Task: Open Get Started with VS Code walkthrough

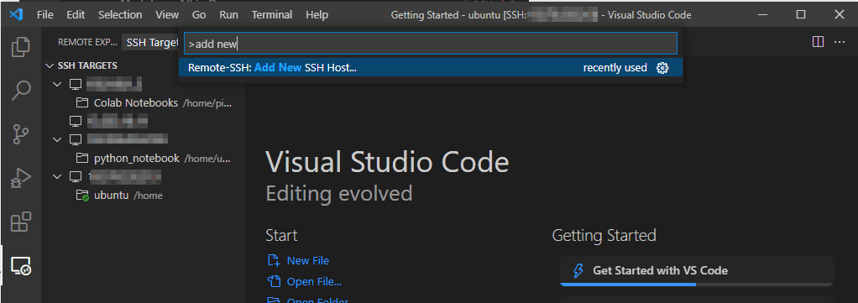Action: click(696, 270)
